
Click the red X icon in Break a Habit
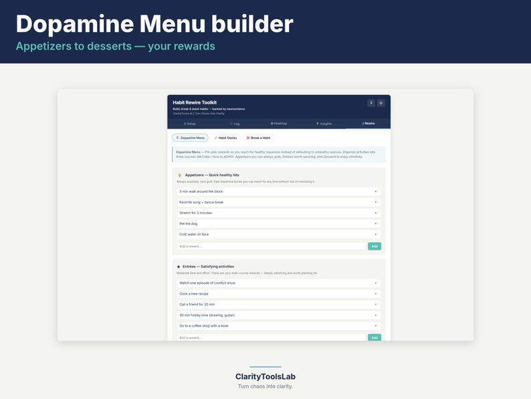(x=248, y=138)
